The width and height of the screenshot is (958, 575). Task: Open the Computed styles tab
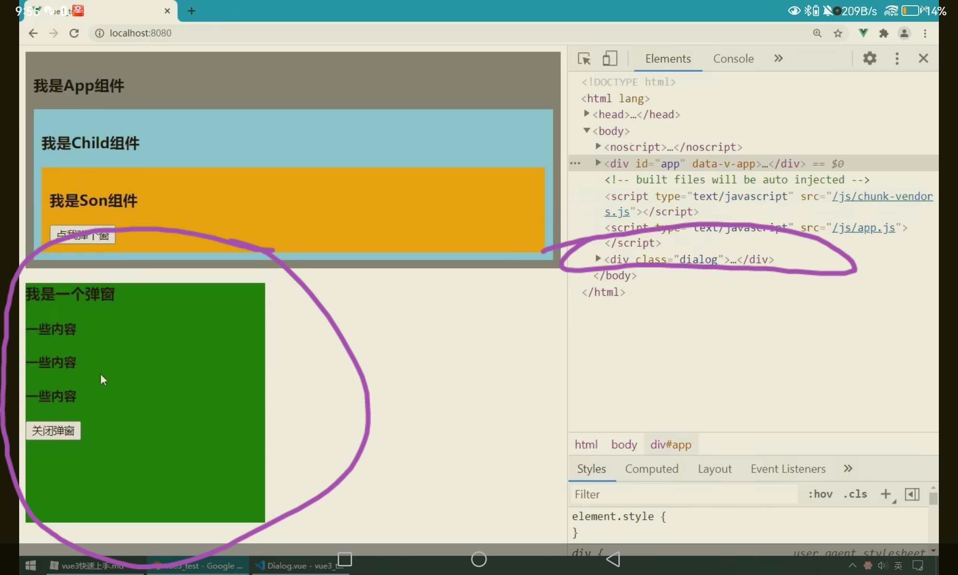[x=651, y=469]
